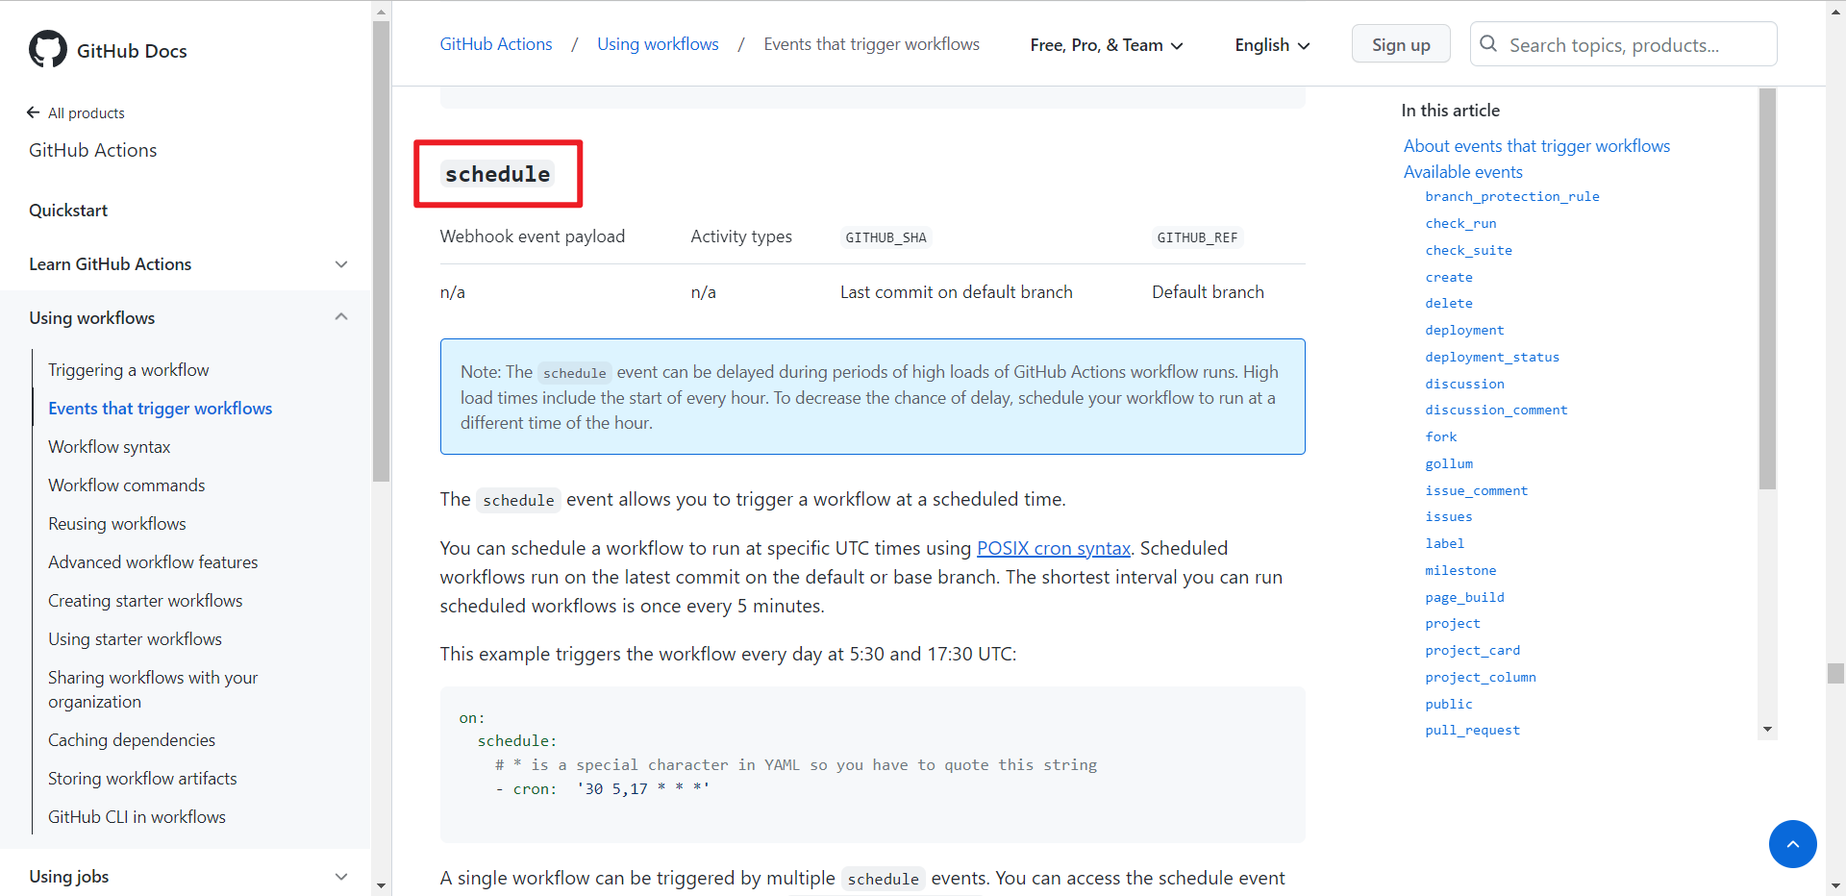Image resolution: width=1846 pixels, height=896 pixels.
Task: Jump to label event
Action: (x=1445, y=543)
